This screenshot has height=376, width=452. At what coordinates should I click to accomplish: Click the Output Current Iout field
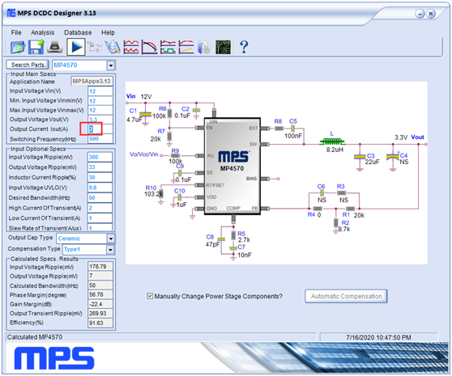pyautogui.click(x=100, y=129)
